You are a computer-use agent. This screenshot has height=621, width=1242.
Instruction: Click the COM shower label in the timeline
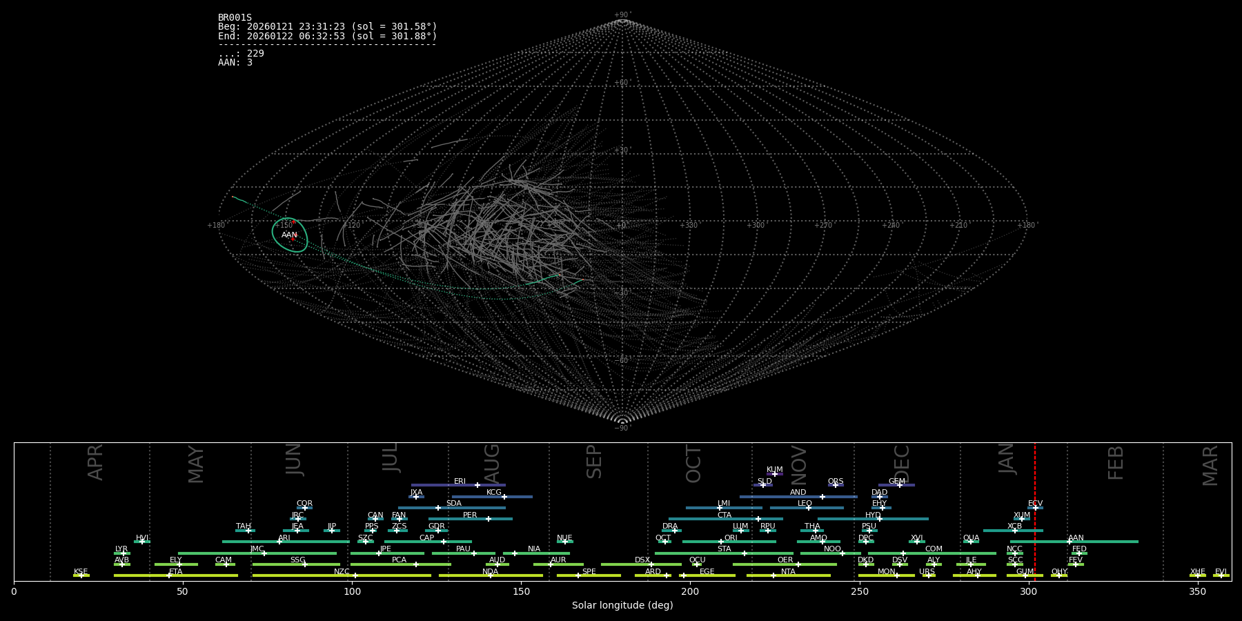[934, 549]
